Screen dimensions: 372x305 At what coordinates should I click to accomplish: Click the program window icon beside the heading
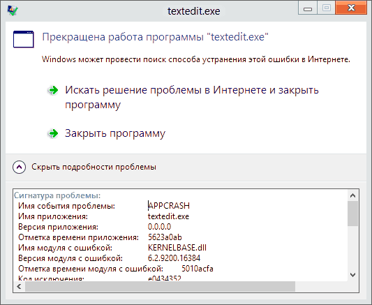coord(24,39)
